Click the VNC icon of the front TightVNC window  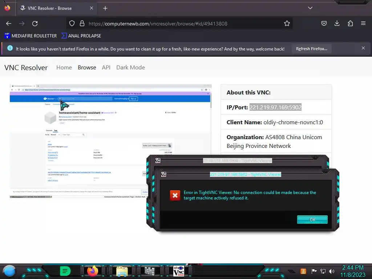[164, 174]
